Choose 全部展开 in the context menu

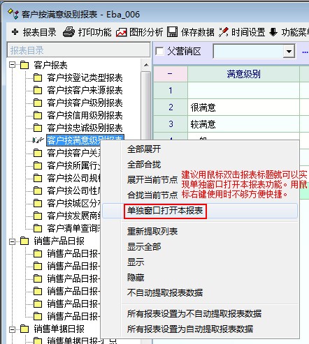tap(144, 149)
